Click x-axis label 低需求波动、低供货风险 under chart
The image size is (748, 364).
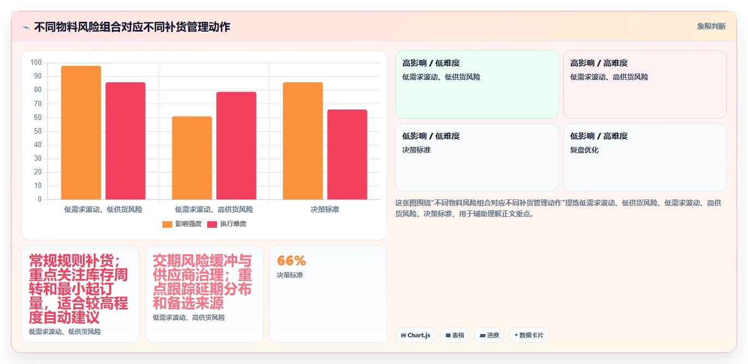click(x=103, y=209)
